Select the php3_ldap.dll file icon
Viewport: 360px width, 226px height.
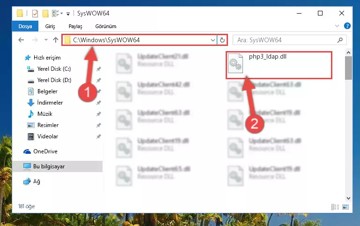(x=235, y=63)
